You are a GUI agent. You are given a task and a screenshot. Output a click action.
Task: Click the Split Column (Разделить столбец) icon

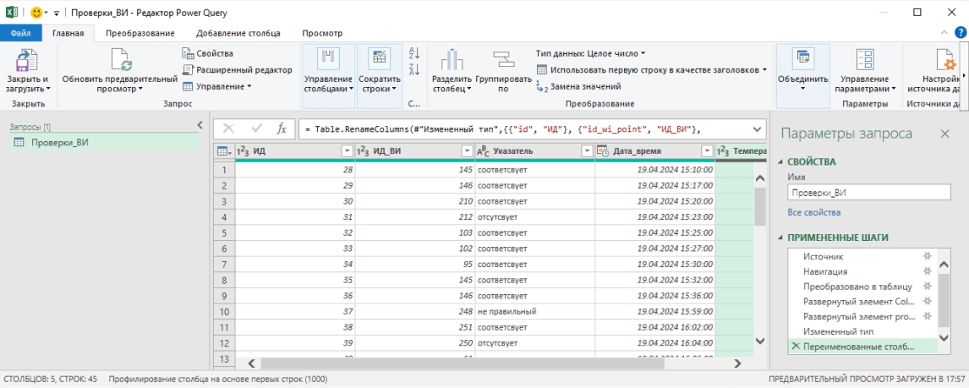point(452,60)
